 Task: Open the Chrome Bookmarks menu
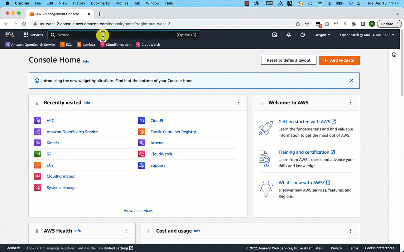coord(100,3)
